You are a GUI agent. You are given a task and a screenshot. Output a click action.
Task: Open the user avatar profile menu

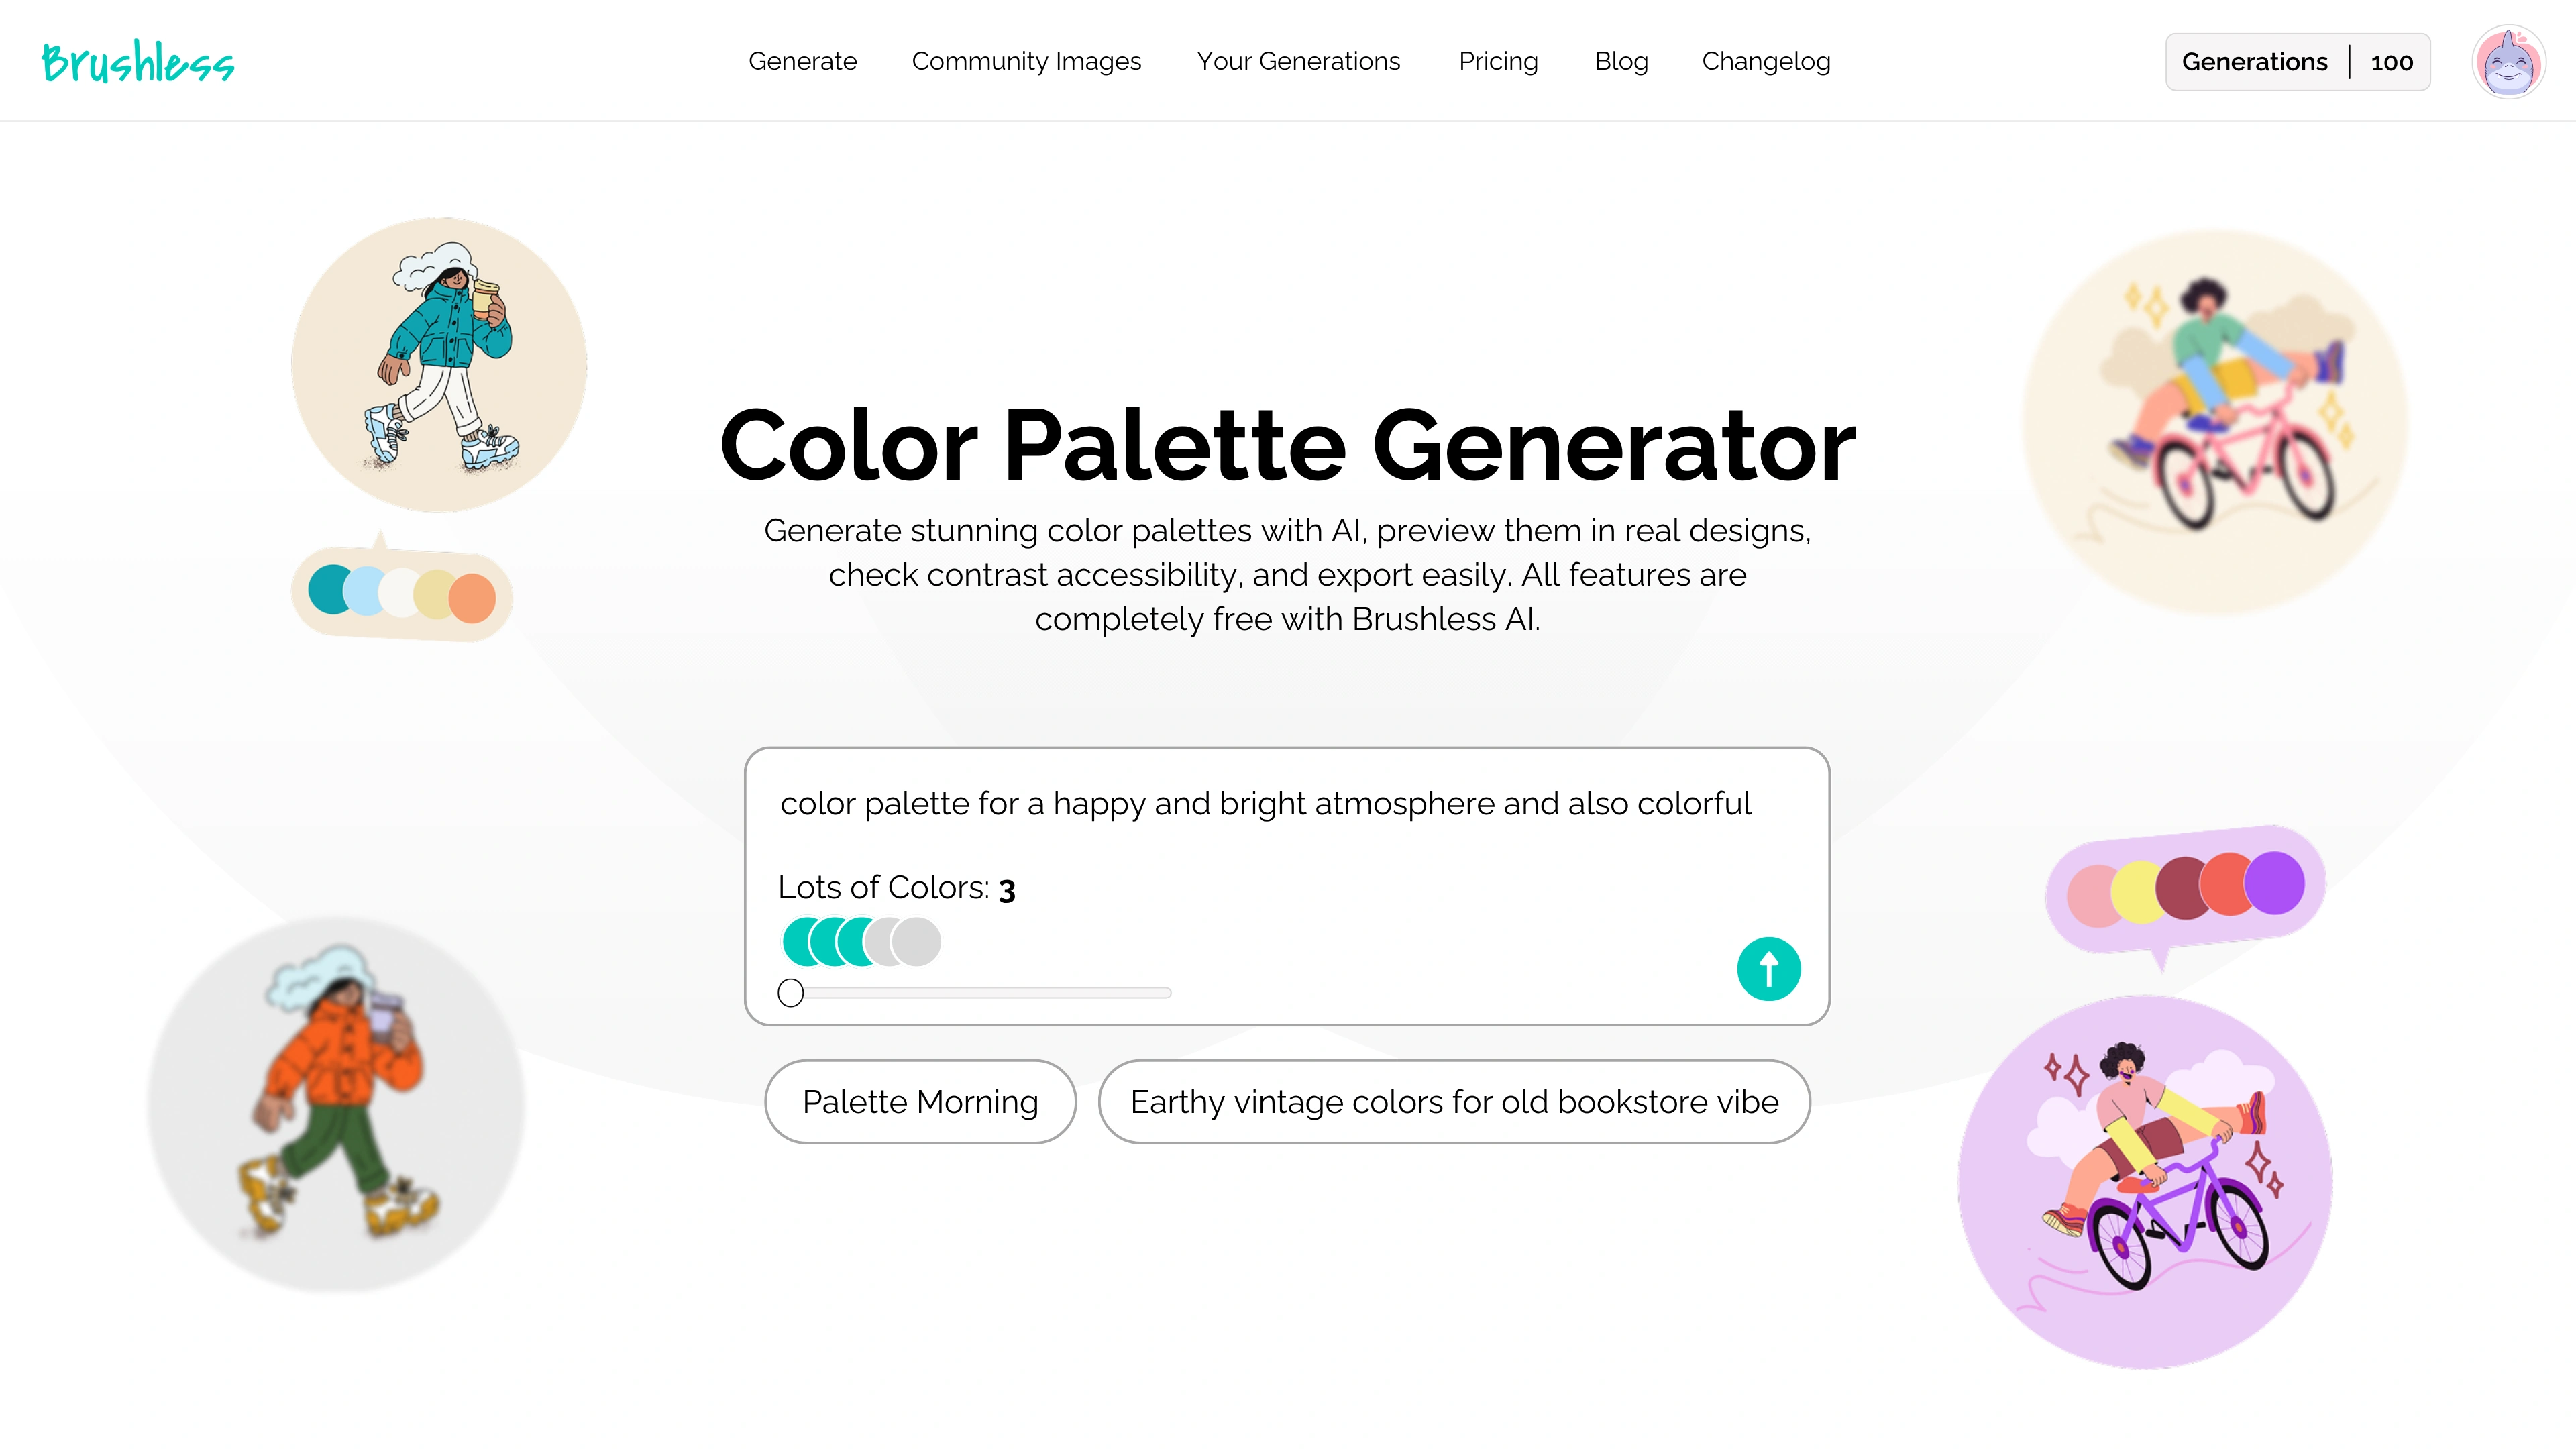2508,62
